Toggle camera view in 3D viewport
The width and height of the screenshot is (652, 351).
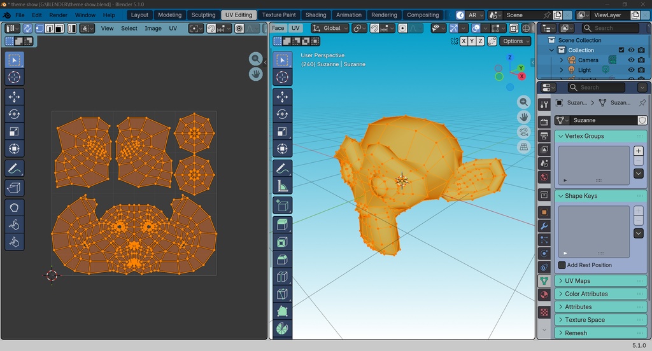click(524, 132)
